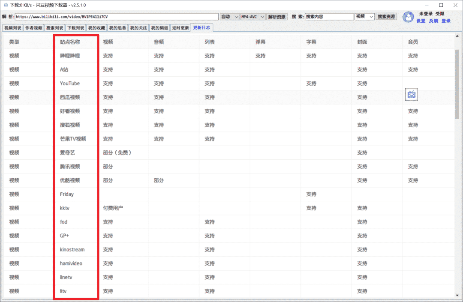Select the 腾讯视频 site name cell
463x302 pixels.
pyautogui.click(x=70, y=167)
